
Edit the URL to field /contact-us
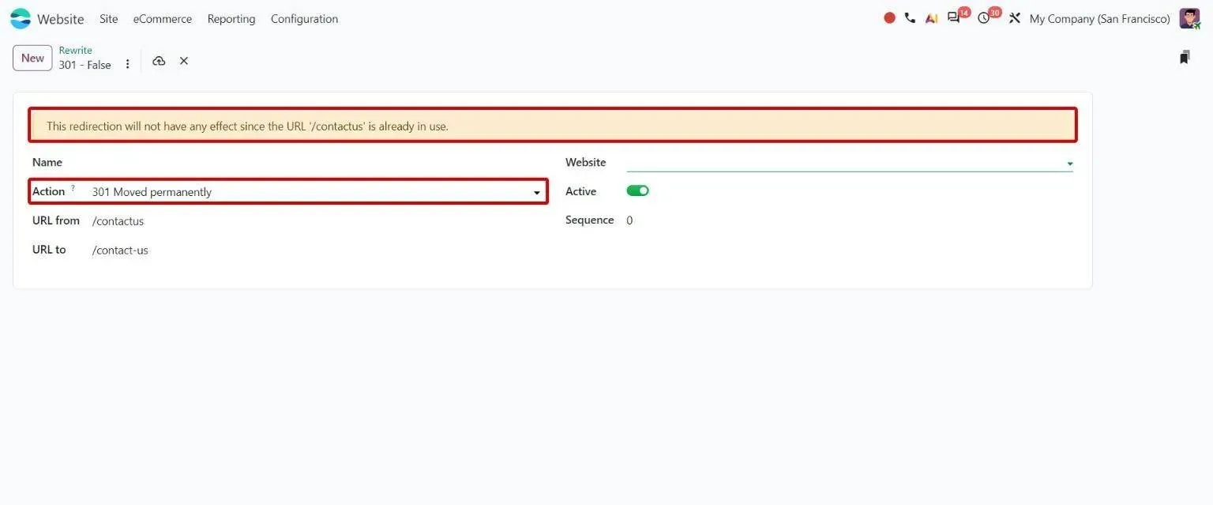coord(318,251)
